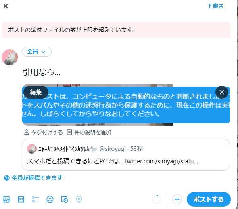This screenshot has width=238, height=209.
Task: Click the ポストする button
Action: click(209, 199)
